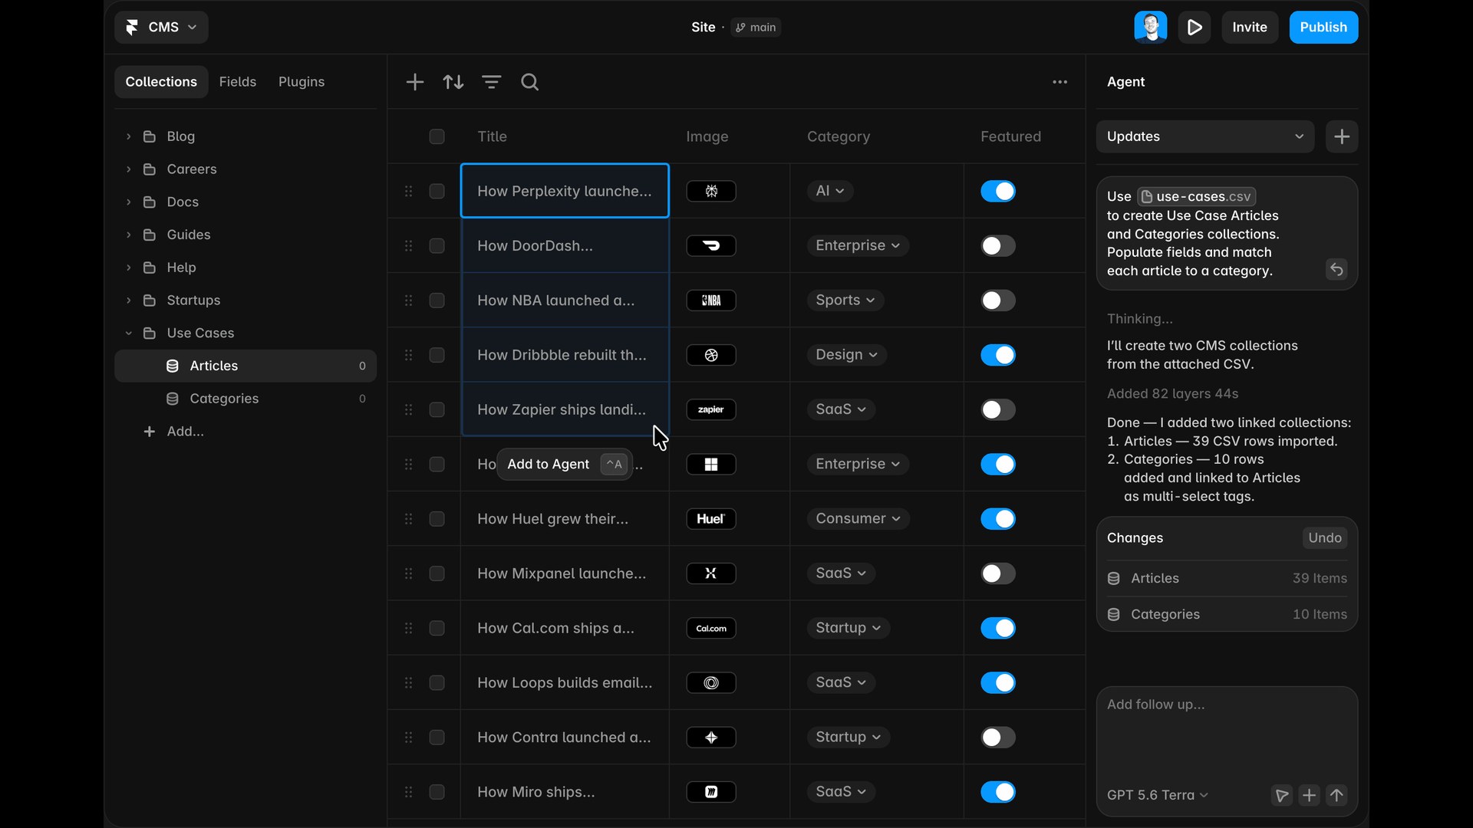
Task: Tick checkbox for How Miro ships row
Action: point(437,792)
